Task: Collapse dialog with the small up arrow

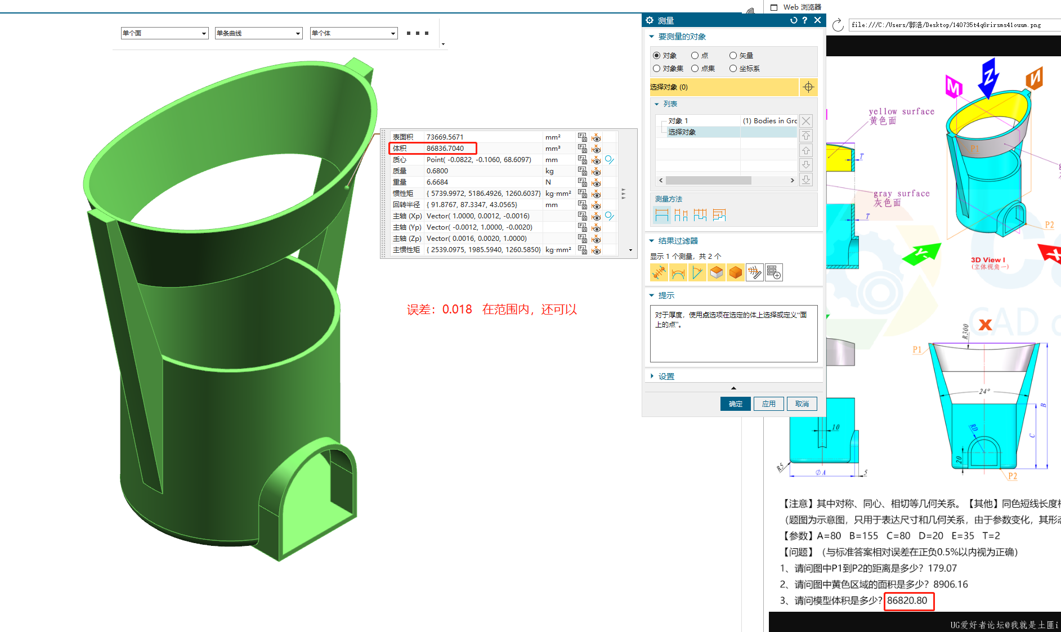Action: tap(733, 388)
